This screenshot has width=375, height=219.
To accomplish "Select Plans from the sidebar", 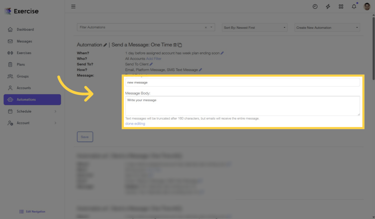I will (21, 64).
